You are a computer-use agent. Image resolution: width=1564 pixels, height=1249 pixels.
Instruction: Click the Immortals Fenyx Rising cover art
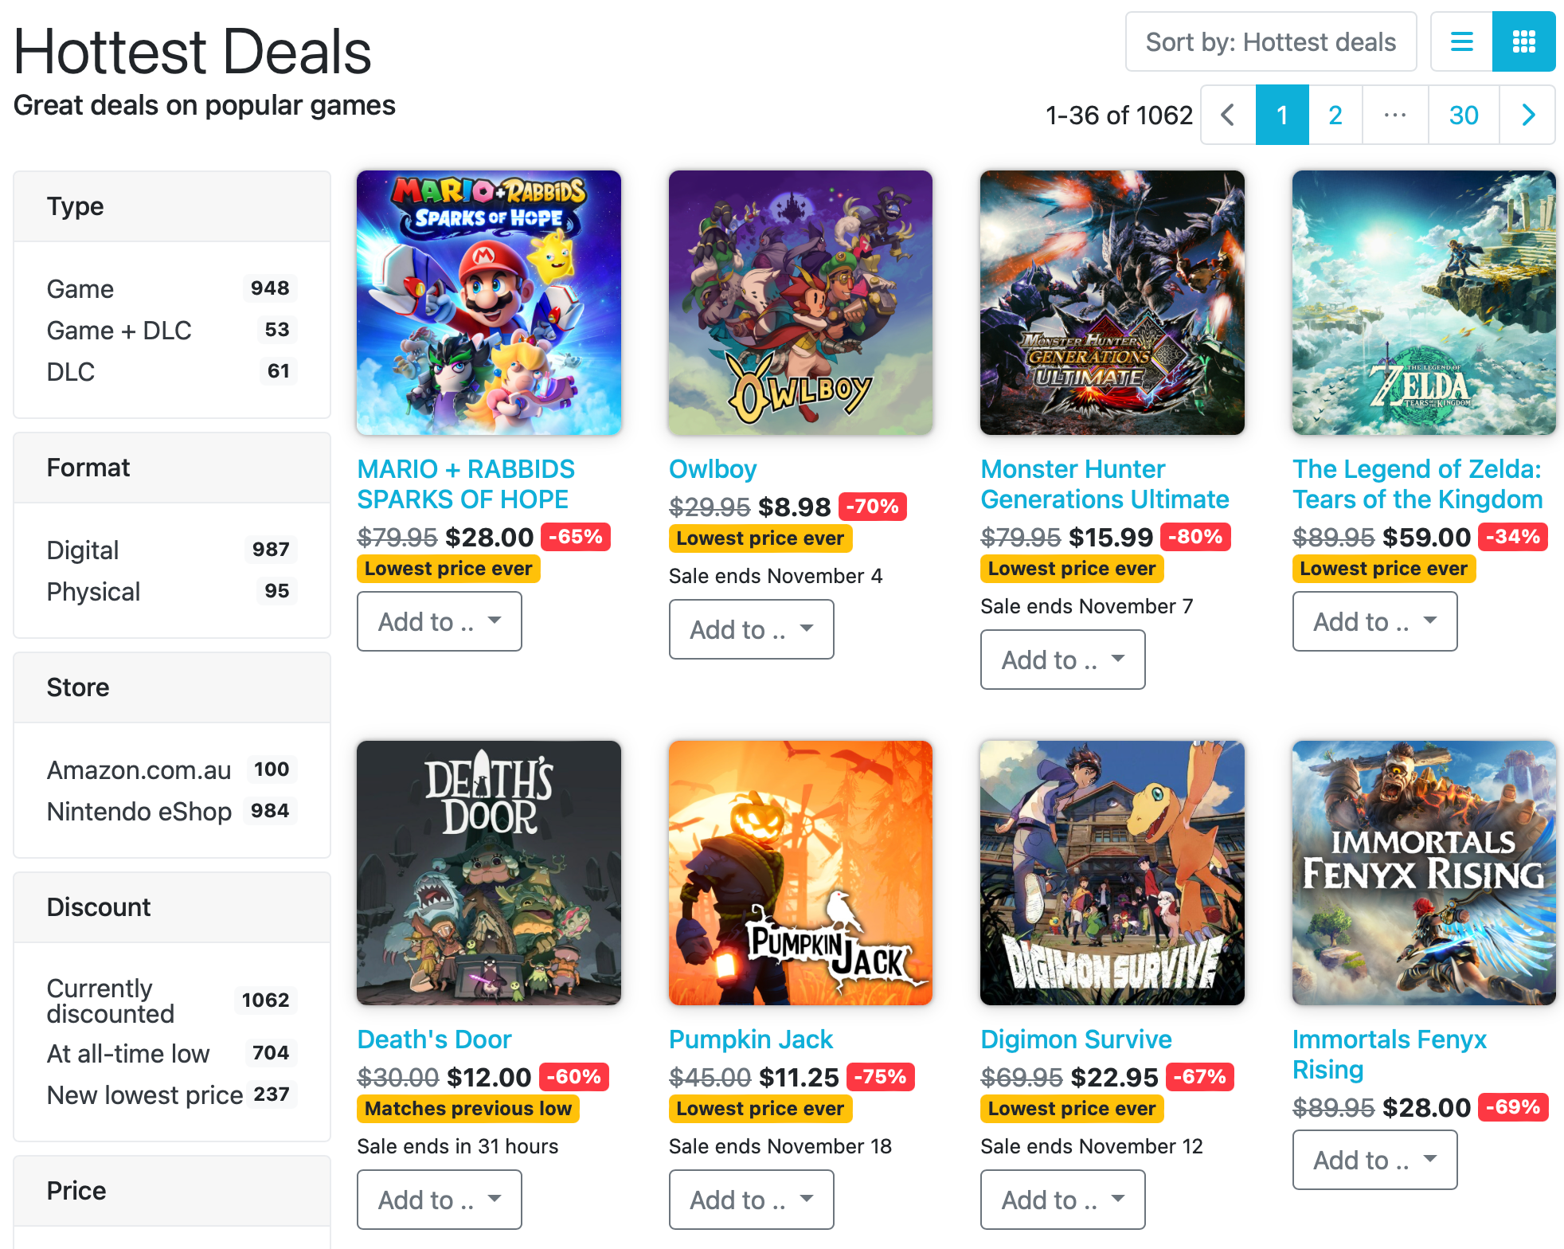coord(1423,873)
